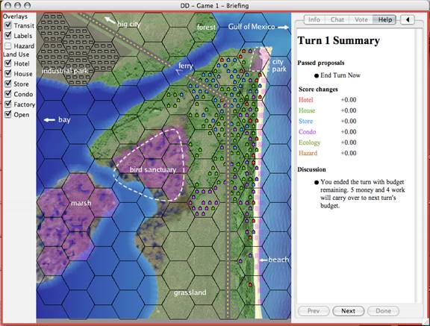Uncheck the Open land use checkbox
Image resolution: width=430 pixels, height=326 pixels.
(x=8, y=114)
